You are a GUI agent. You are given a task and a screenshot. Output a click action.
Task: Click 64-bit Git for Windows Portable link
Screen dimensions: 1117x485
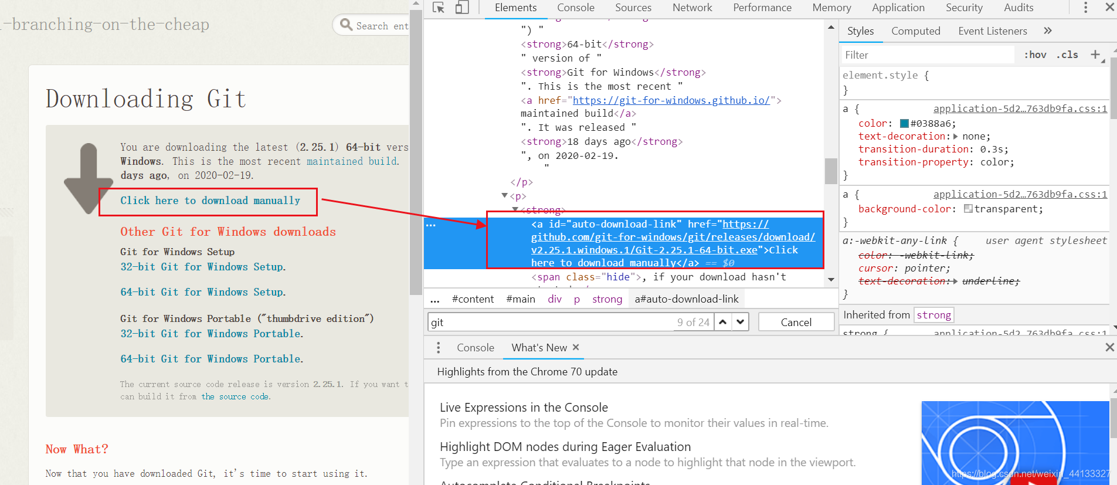tap(211, 359)
